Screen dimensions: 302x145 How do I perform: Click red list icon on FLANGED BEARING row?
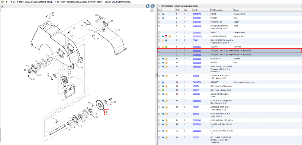(x=166, y=36)
